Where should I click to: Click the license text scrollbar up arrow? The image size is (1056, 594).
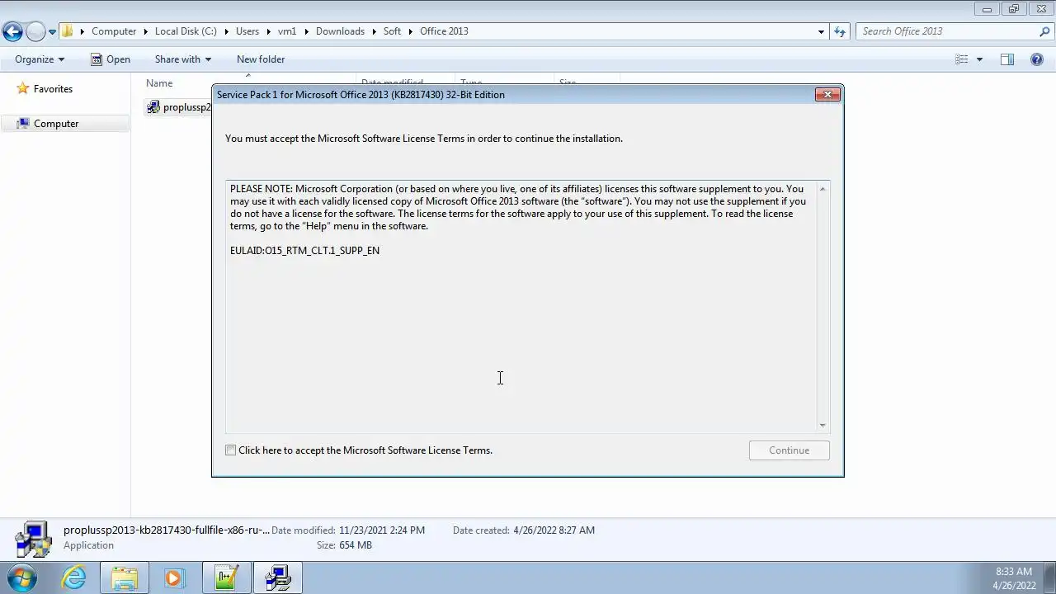coord(823,189)
